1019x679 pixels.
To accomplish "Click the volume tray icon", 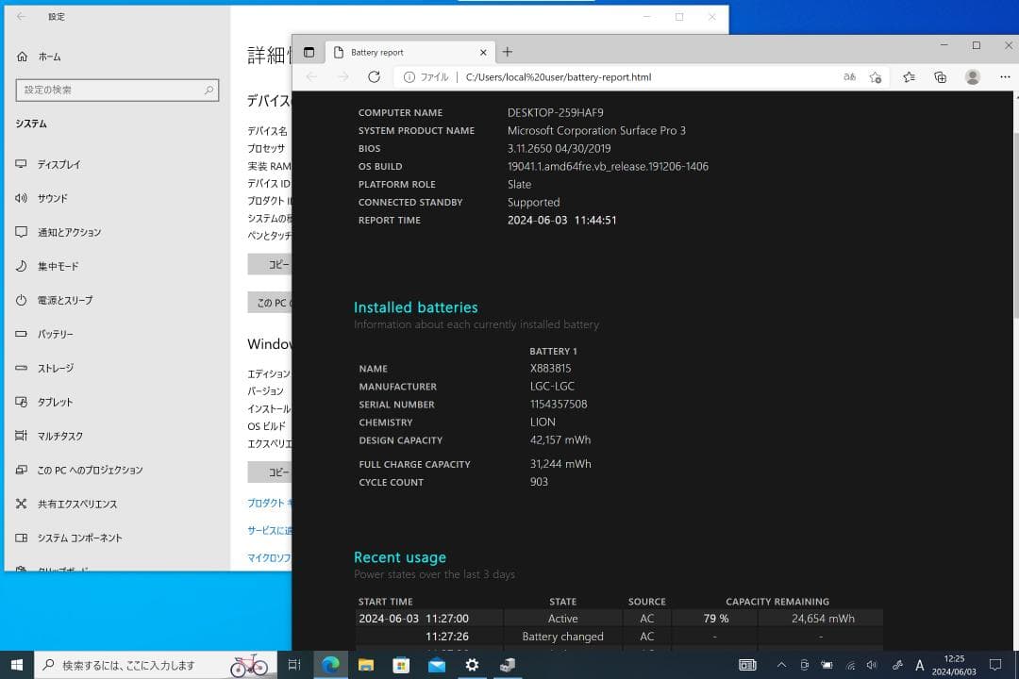I will tap(872, 665).
